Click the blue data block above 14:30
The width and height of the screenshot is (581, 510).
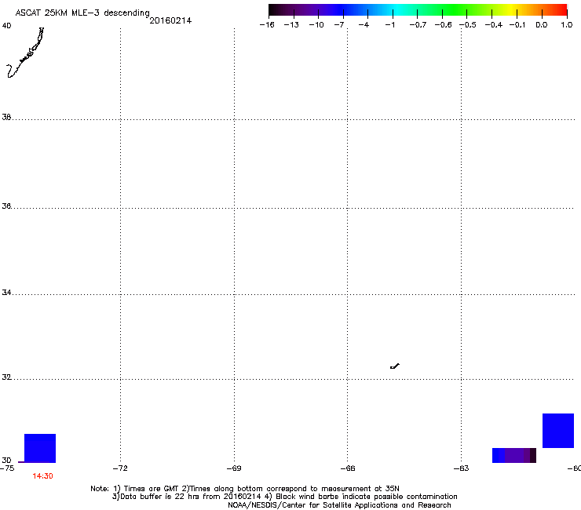coord(40,448)
